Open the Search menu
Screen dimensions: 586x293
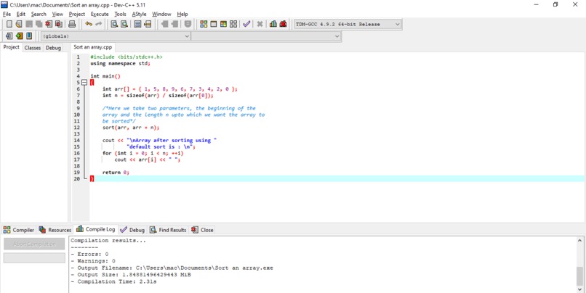[x=39, y=15]
